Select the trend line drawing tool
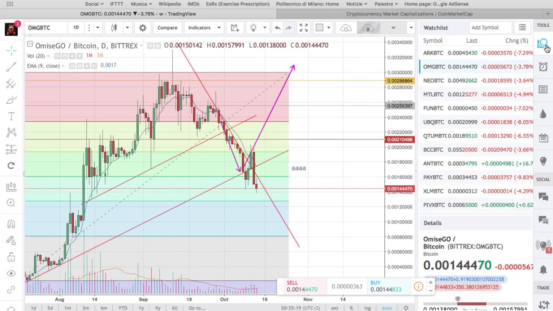Screen dimensions: 553x311 point(11,67)
